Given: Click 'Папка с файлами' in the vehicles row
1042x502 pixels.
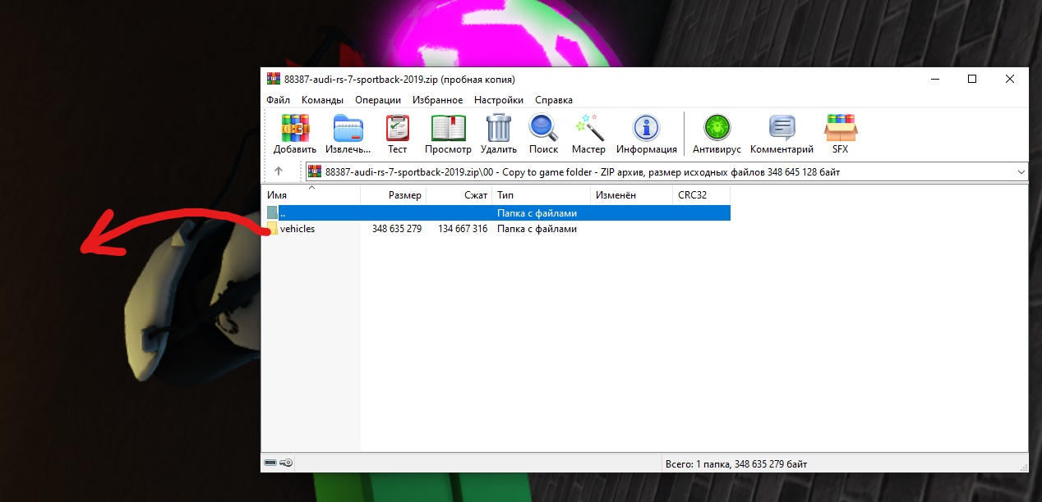Looking at the screenshot, I should click(x=537, y=229).
